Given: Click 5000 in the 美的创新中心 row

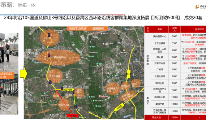Looking at the screenshot, I should [175, 36].
